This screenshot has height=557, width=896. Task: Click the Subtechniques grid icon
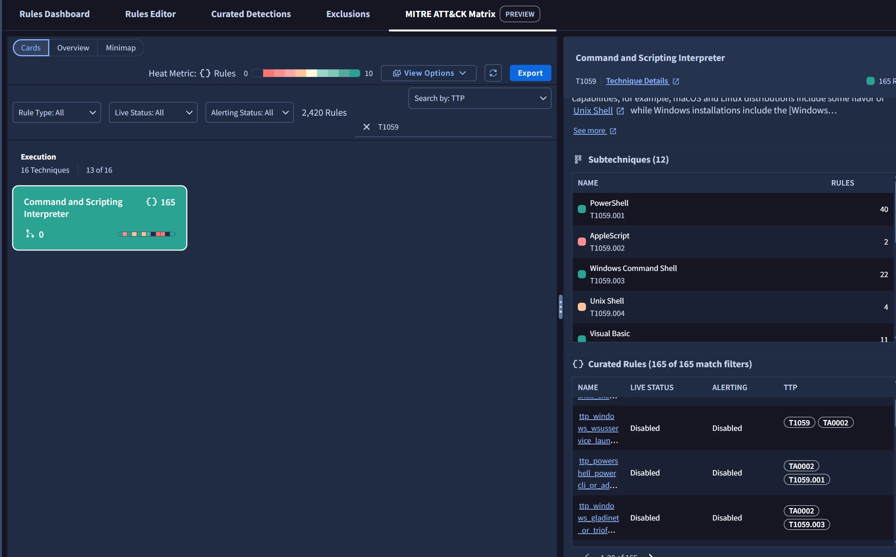point(578,159)
